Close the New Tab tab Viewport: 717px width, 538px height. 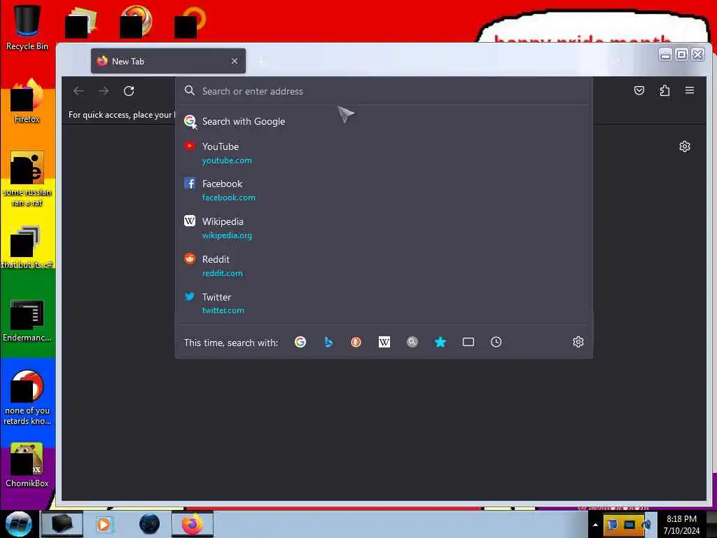pos(235,61)
